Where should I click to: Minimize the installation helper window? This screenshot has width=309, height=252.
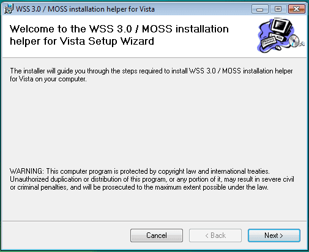259,9
